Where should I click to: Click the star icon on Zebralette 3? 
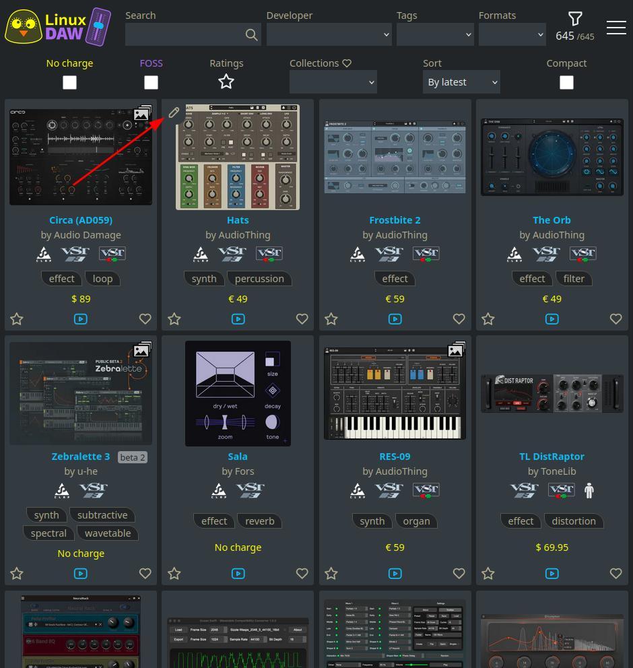[x=17, y=574]
